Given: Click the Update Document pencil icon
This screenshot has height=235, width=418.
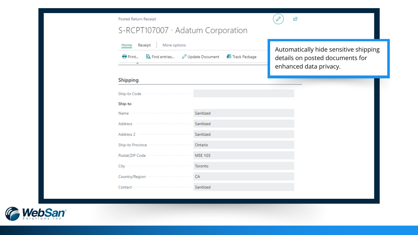Looking at the screenshot, I should [184, 56].
